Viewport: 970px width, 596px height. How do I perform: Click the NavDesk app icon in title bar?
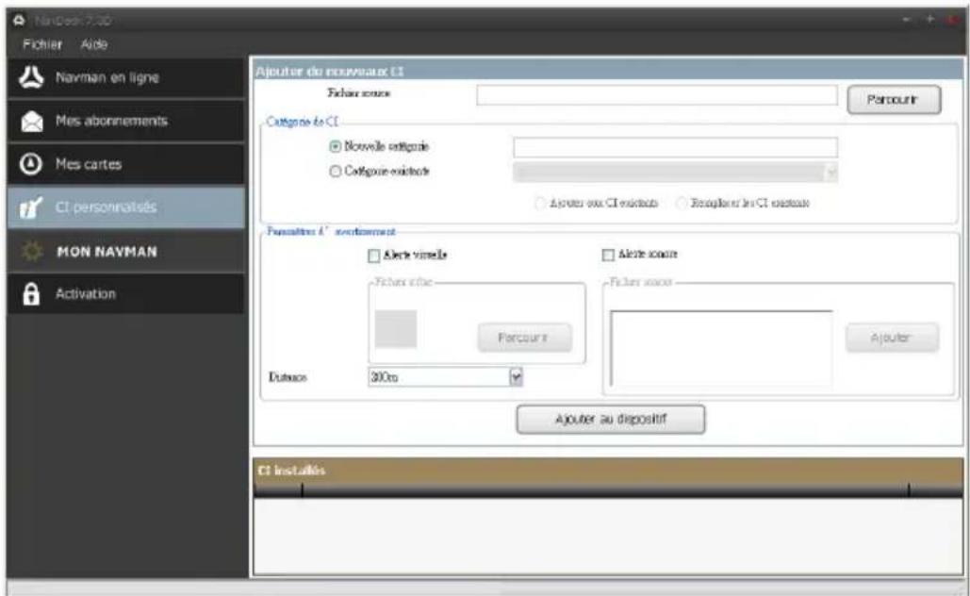19,21
